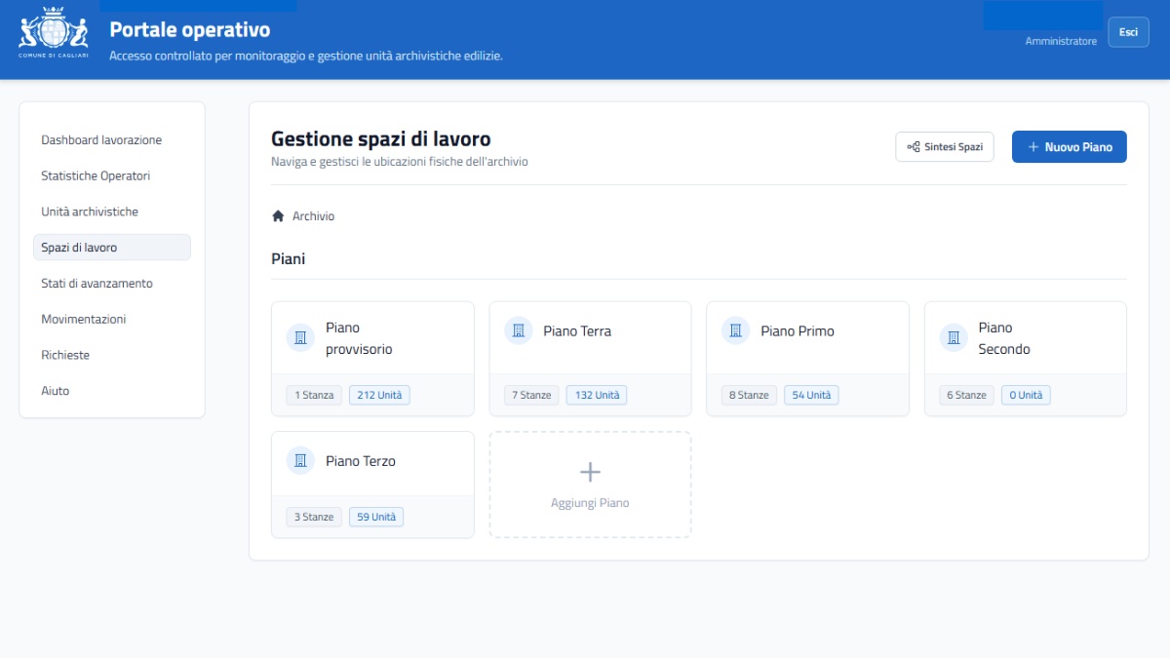Click the plus icon in Nuovo Piano button
Screen dimensions: 1170x658
coord(1033,147)
